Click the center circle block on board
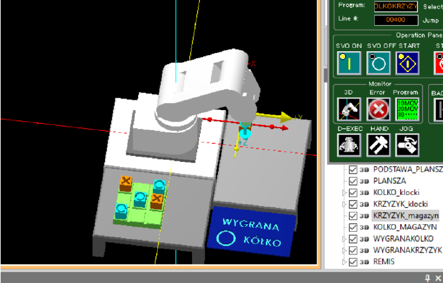443x283 pixels. coord(140,199)
